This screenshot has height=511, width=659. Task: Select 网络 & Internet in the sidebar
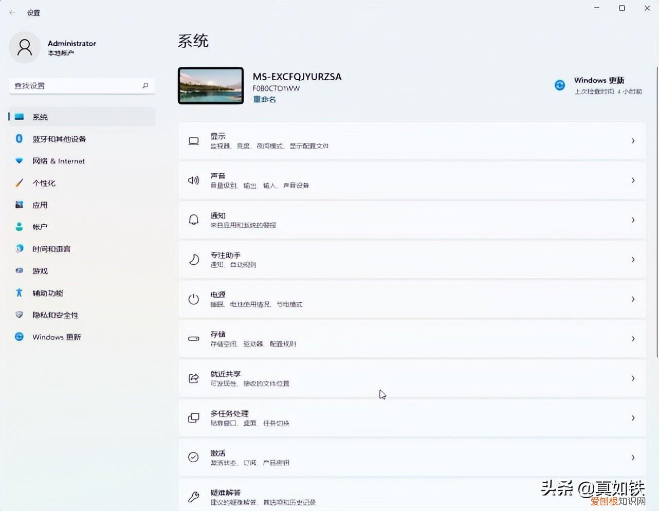58,161
